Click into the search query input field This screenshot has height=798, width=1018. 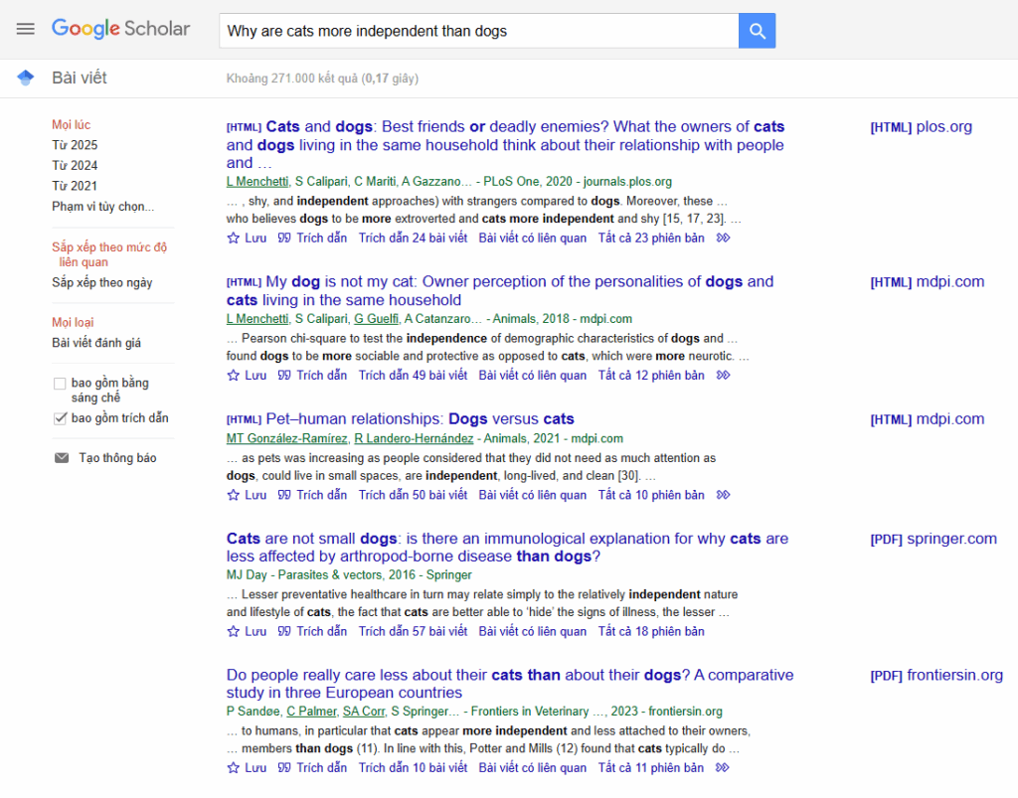pyautogui.click(x=477, y=31)
